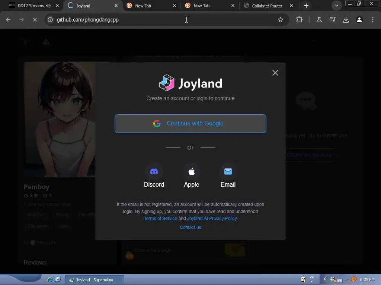The width and height of the screenshot is (381, 285).
Task: Open the Terms of Service link
Action: (160, 218)
